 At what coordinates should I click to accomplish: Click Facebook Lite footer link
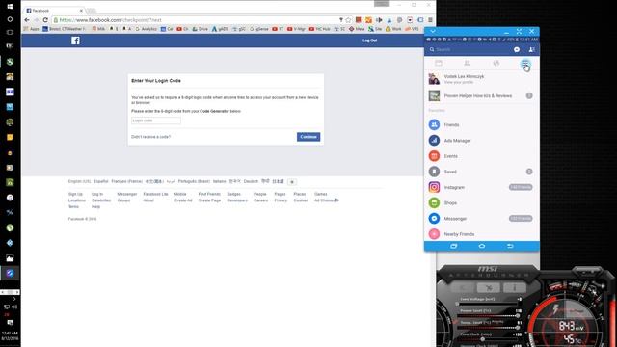click(155, 194)
